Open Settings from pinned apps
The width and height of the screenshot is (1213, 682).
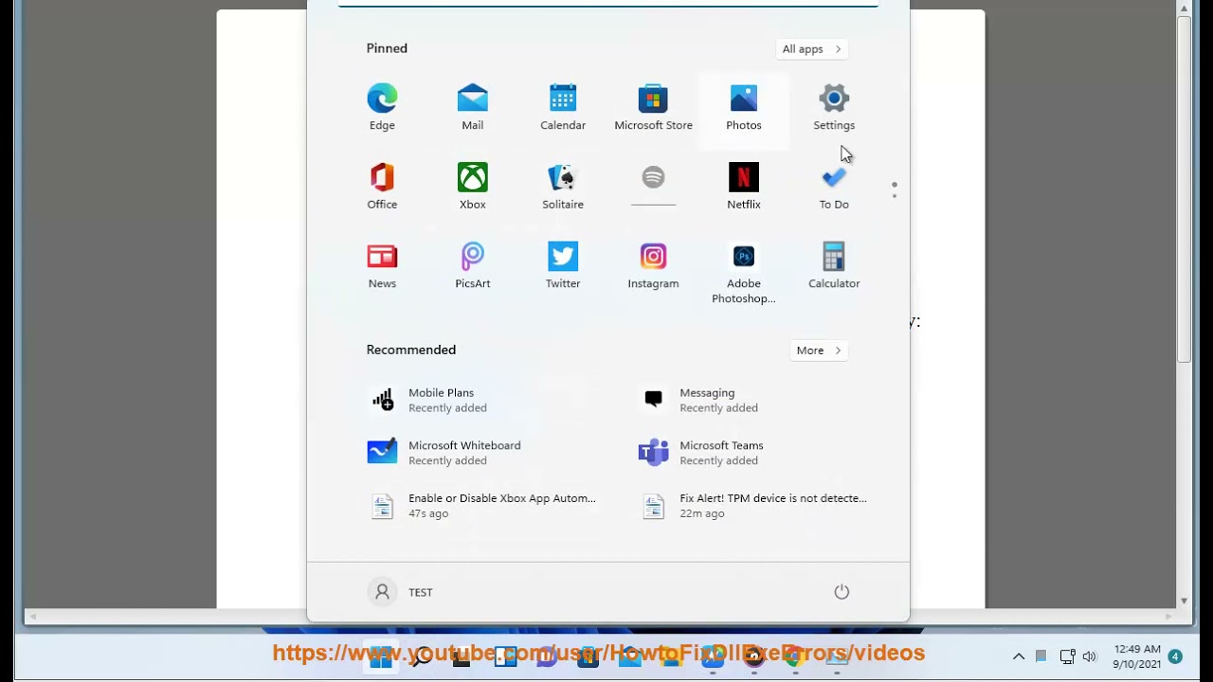[x=834, y=107]
